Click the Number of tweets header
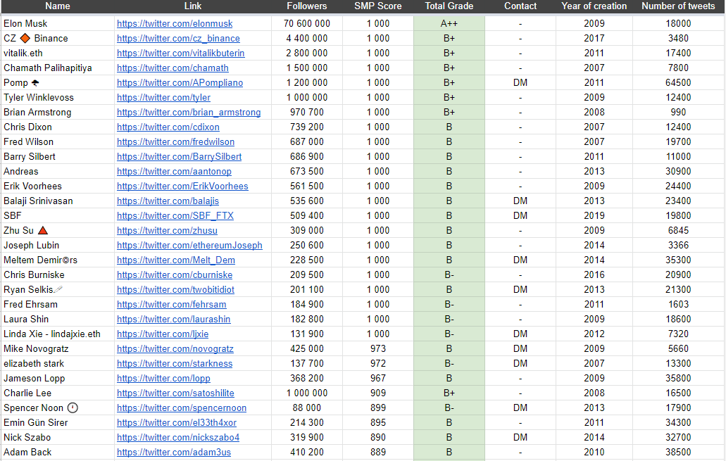726x461 pixels. (x=678, y=6)
